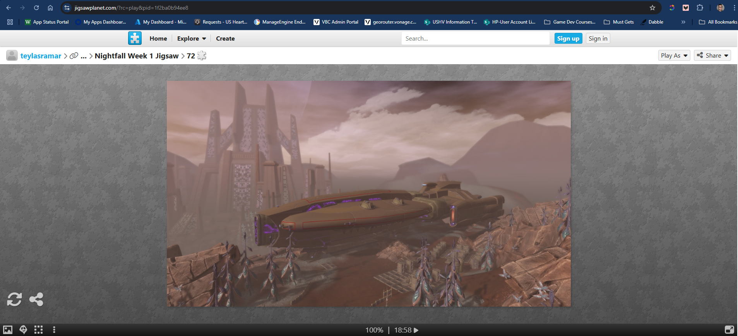Open the Home page link
This screenshot has width=738, height=336.
tap(158, 39)
